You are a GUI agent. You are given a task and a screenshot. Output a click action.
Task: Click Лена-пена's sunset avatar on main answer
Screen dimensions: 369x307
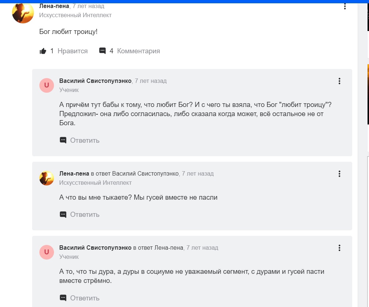pyautogui.click(x=23, y=12)
